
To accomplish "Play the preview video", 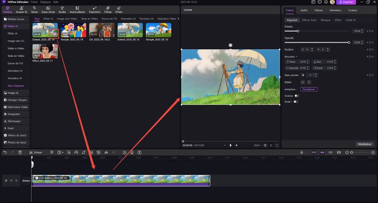I will tap(230, 145).
